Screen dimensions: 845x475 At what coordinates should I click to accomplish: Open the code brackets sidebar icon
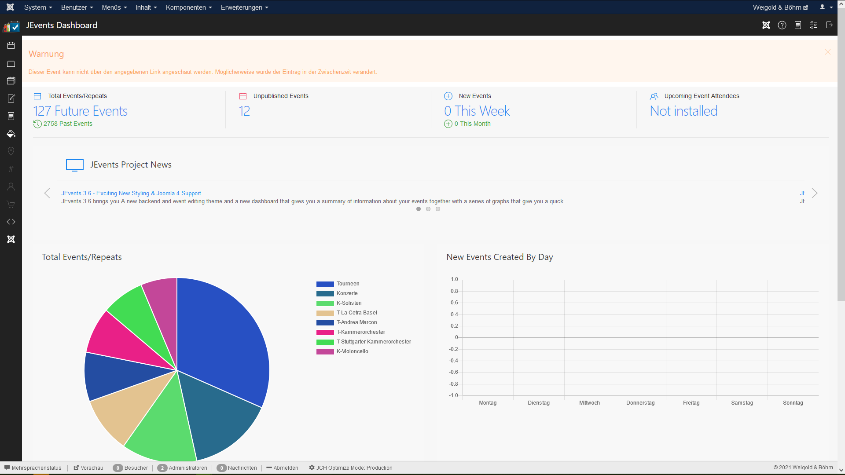(x=11, y=222)
